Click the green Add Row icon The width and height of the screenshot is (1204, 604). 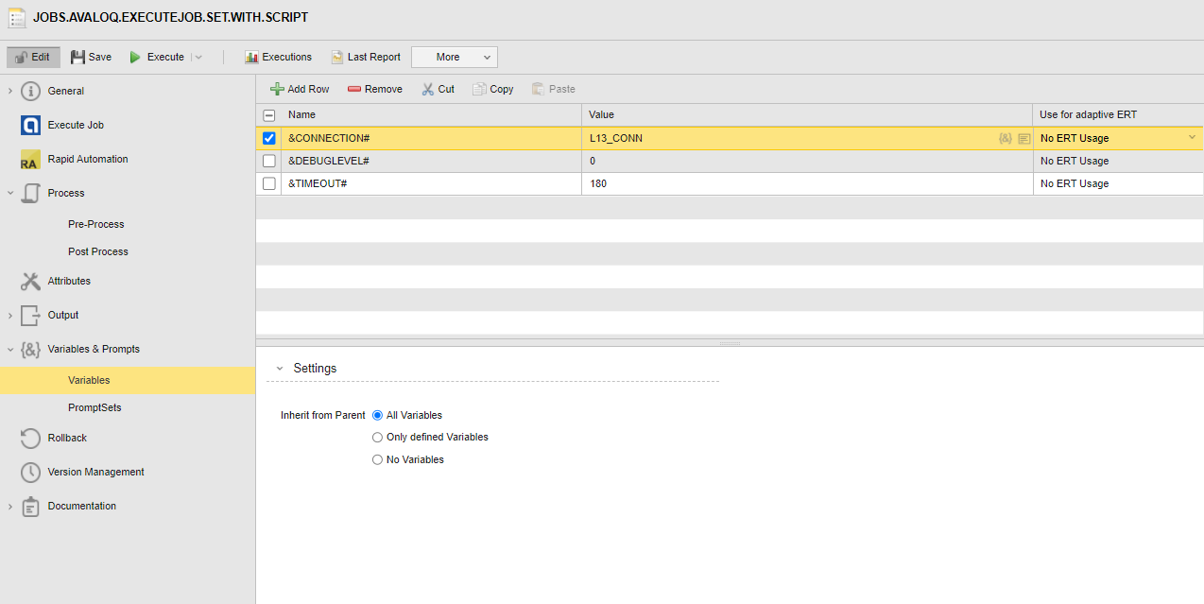click(x=277, y=89)
